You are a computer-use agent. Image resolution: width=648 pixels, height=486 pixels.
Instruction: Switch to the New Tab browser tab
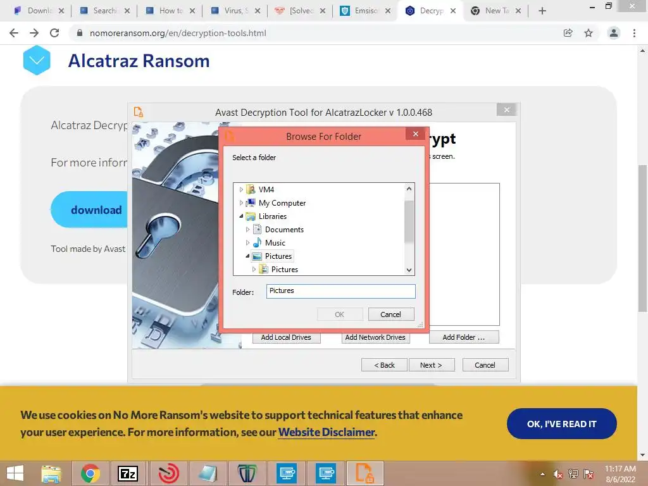[x=496, y=11]
